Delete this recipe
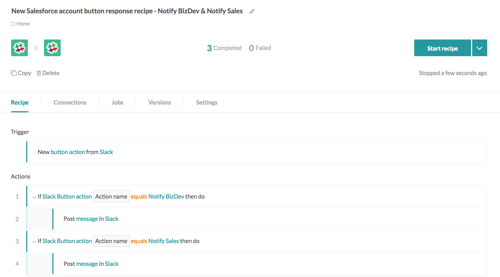 click(48, 73)
